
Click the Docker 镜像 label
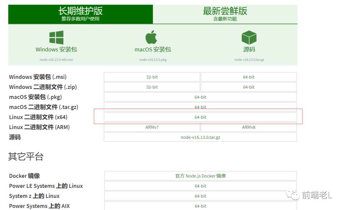point(24,176)
